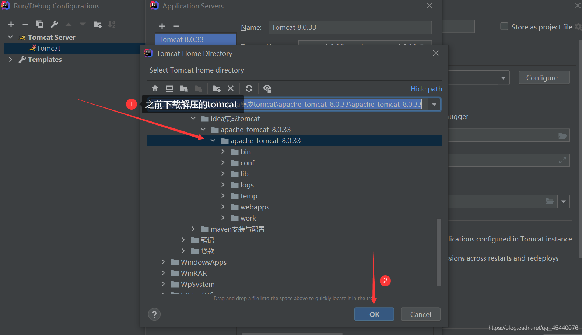Click the help question mark button
This screenshot has height=335, width=582.
coord(154,314)
